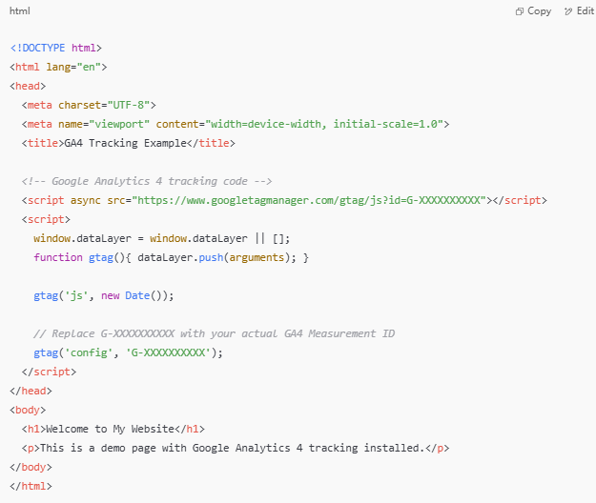The image size is (596, 503).
Task: Click the googletagmanager.com script URL
Action: tap(312, 200)
